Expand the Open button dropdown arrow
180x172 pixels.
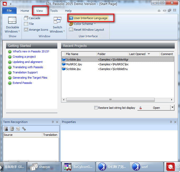click(172, 107)
